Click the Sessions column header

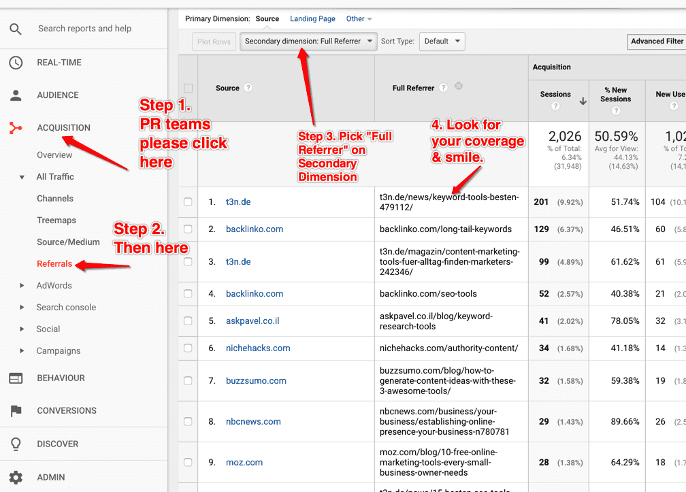click(x=555, y=94)
